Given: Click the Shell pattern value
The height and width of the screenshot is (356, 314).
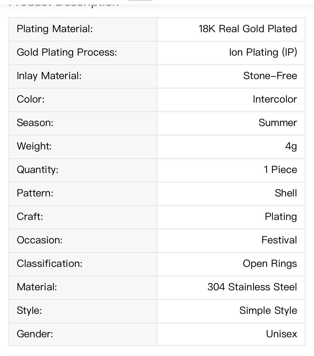Looking at the screenshot, I should (286, 193).
